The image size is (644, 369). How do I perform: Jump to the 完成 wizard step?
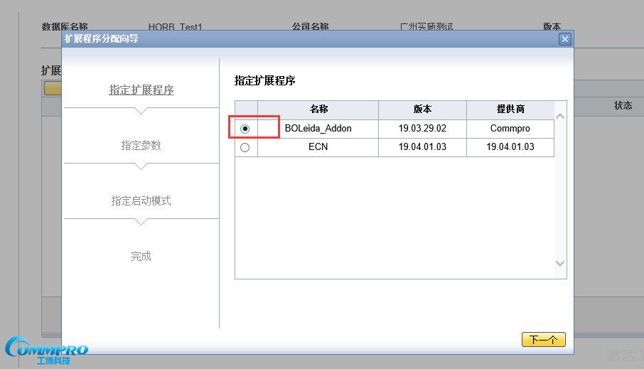point(141,256)
